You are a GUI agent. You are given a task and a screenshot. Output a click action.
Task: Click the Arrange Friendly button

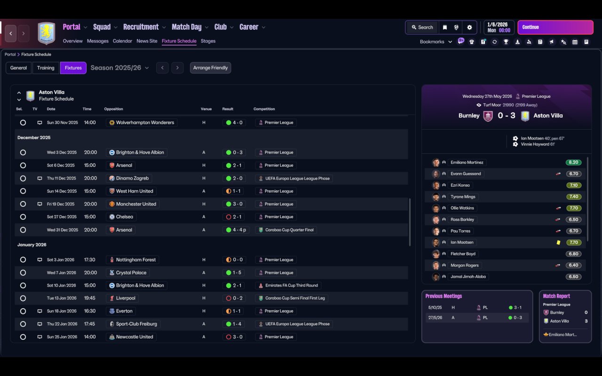[210, 68]
